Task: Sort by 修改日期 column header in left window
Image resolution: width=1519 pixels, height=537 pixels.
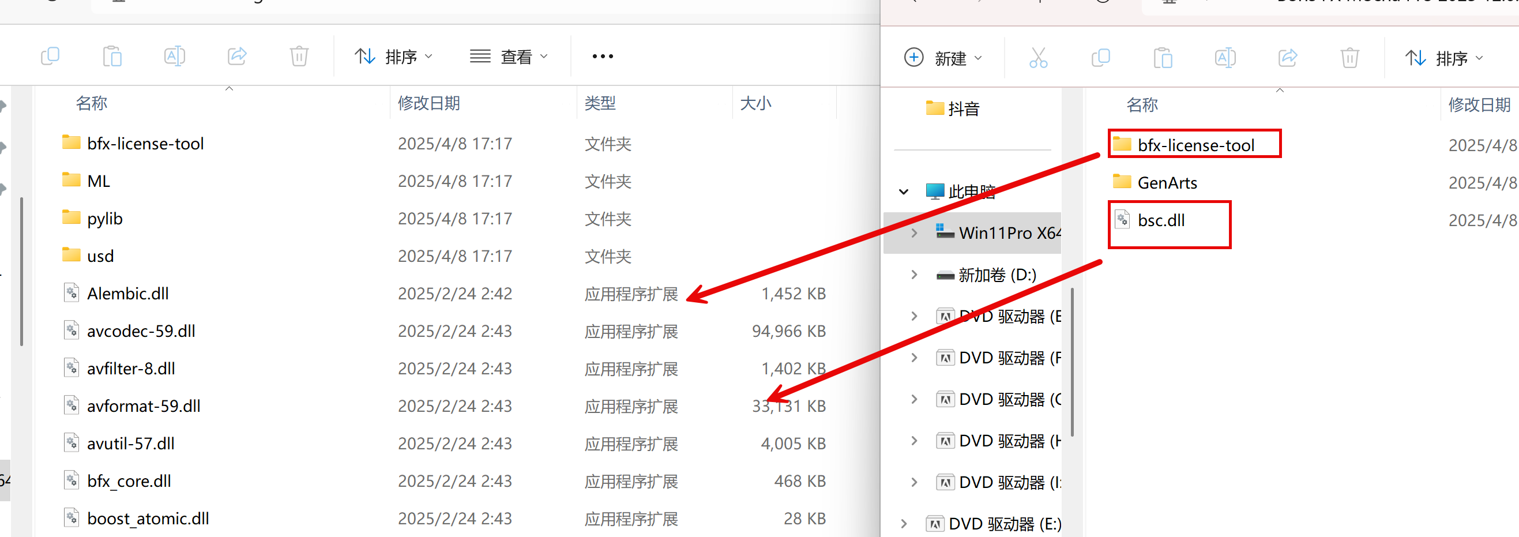Action: tap(428, 103)
